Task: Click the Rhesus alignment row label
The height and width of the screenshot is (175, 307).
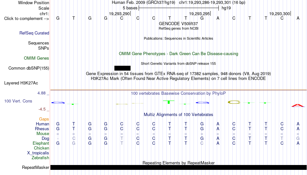Action: [42, 129]
